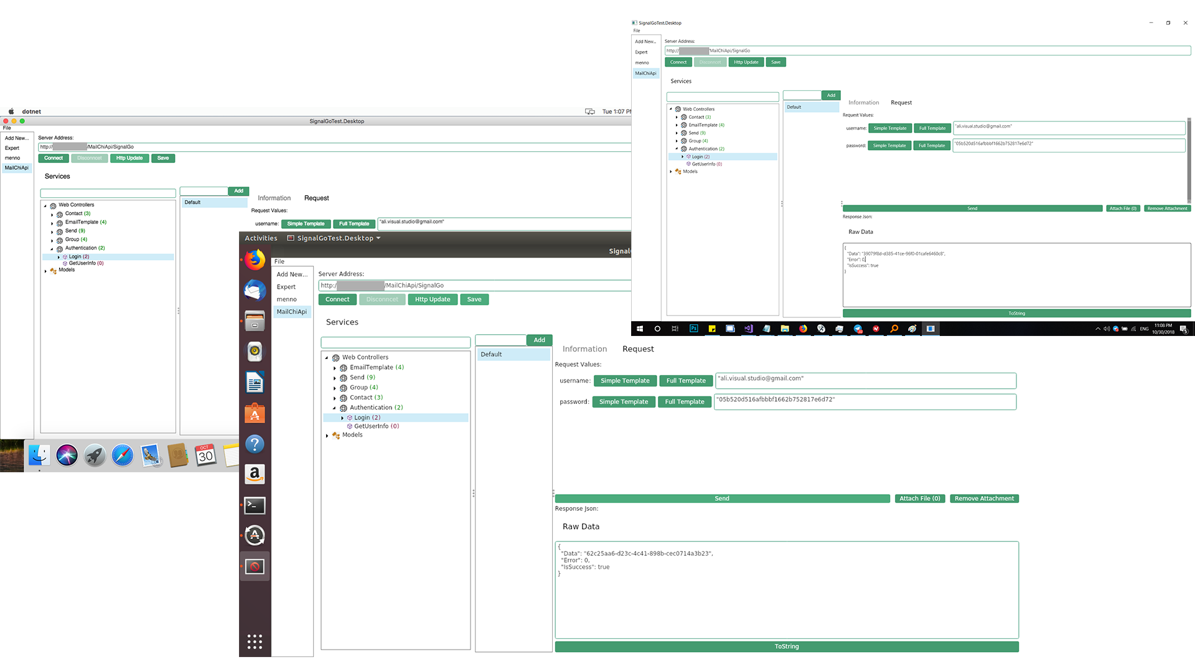Click the Ubuntu Software orange bag icon
The width and height of the screenshot is (1195, 672).
click(x=255, y=414)
